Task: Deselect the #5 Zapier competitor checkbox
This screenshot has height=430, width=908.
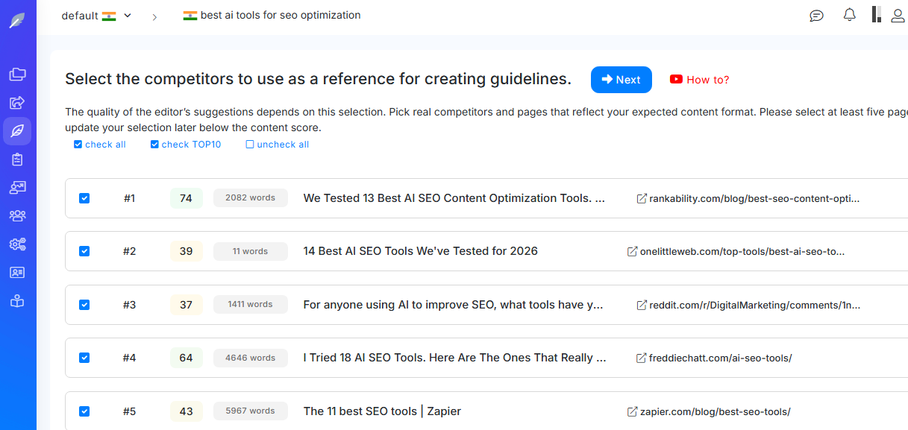Action: (x=84, y=411)
